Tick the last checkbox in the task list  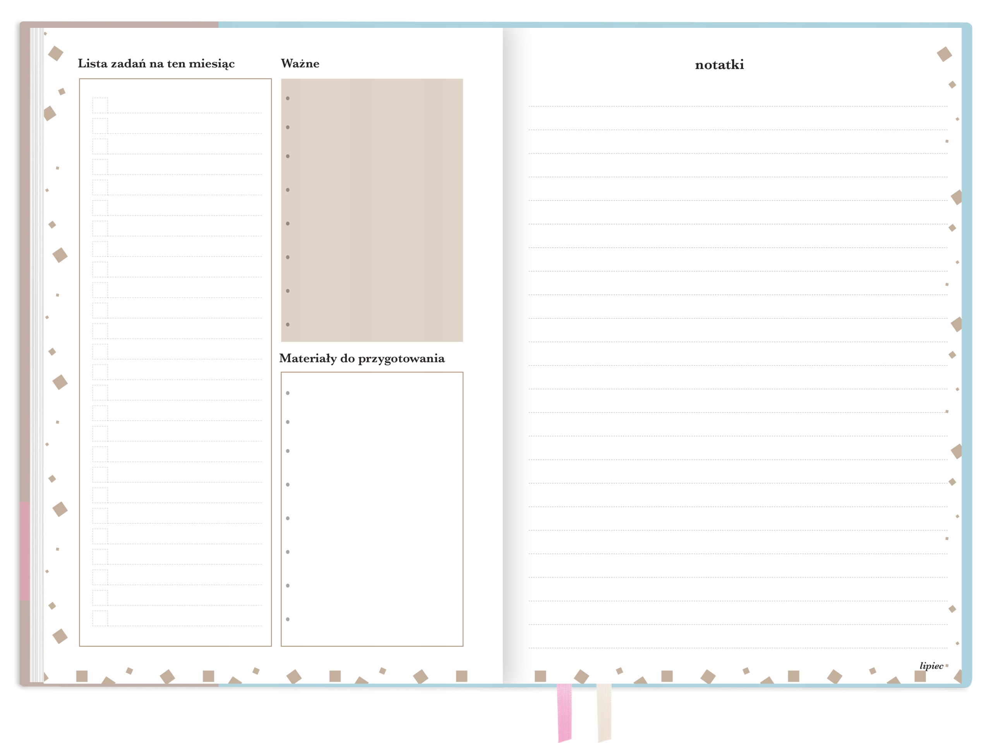(x=100, y=618)
